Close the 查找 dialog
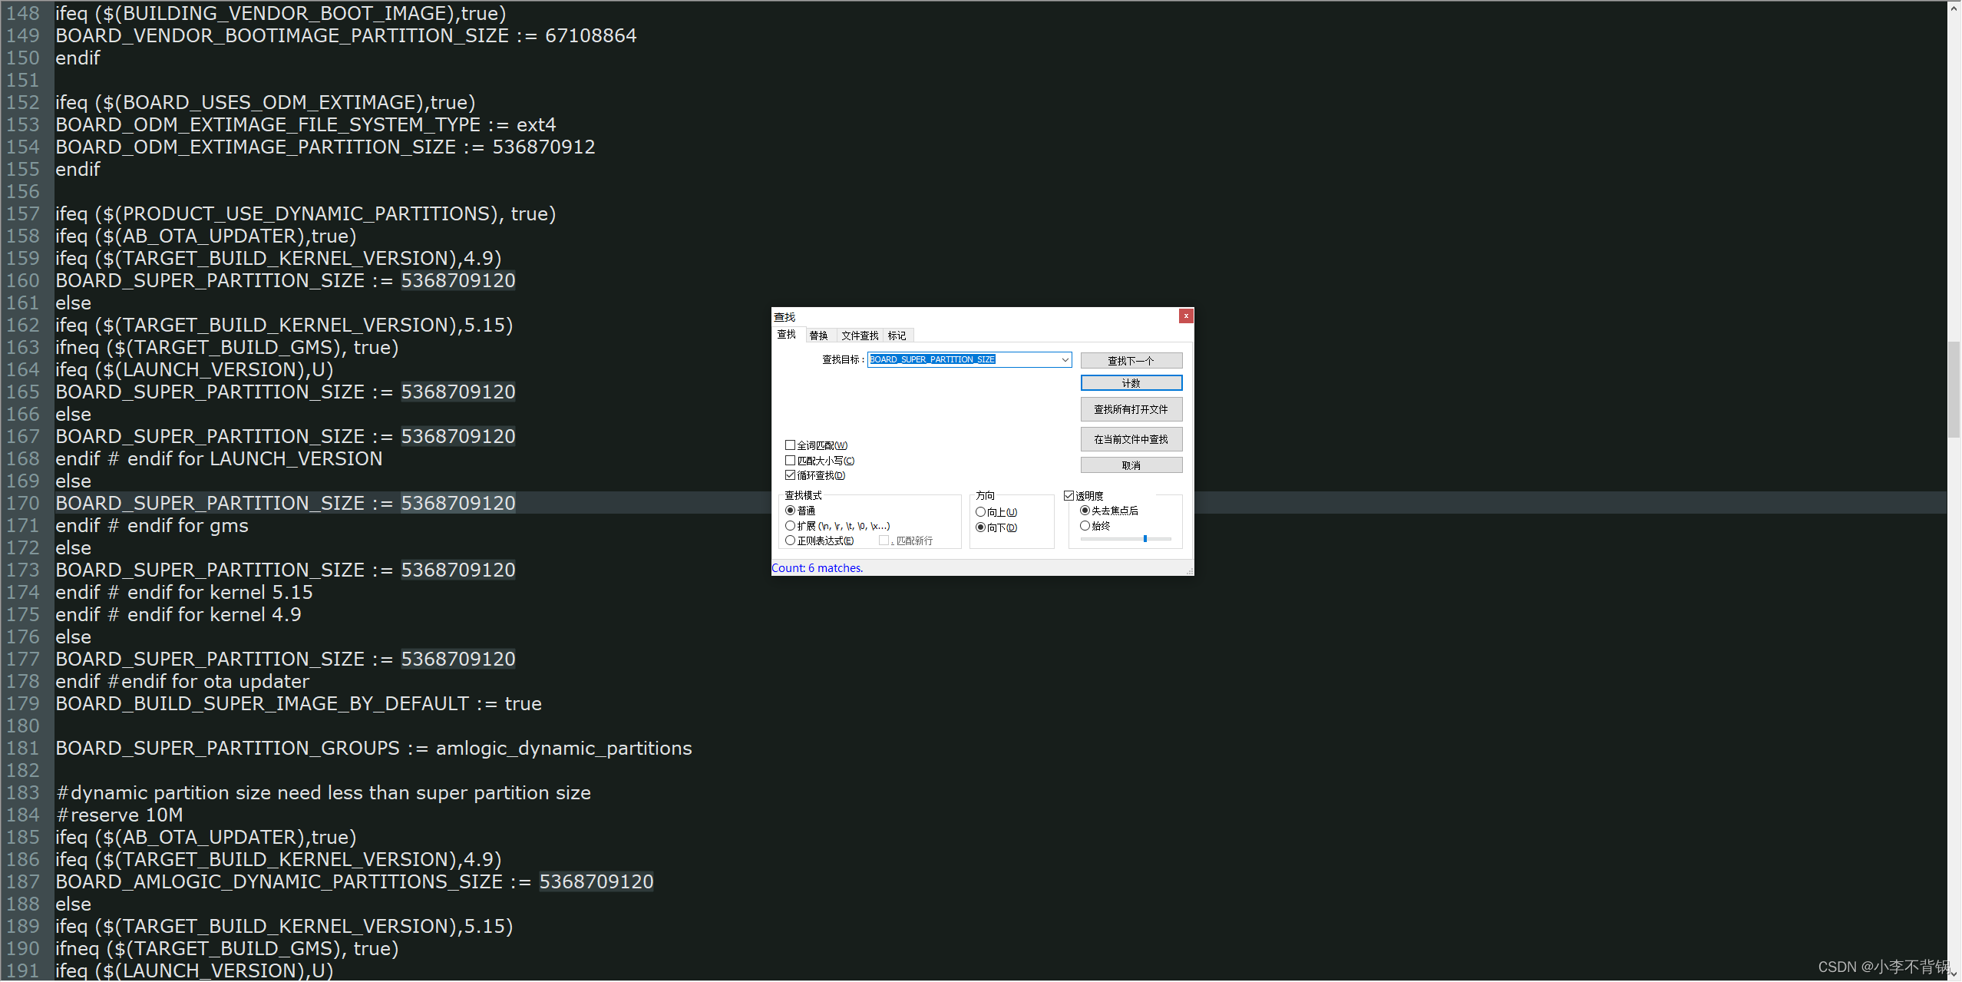Viewport: 1962px width, 982px height. 1186,316
